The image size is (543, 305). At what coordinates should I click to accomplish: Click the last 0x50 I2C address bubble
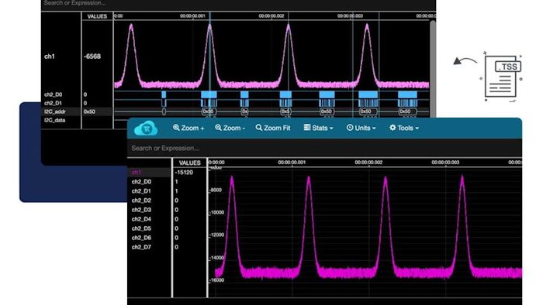(406, 111)
